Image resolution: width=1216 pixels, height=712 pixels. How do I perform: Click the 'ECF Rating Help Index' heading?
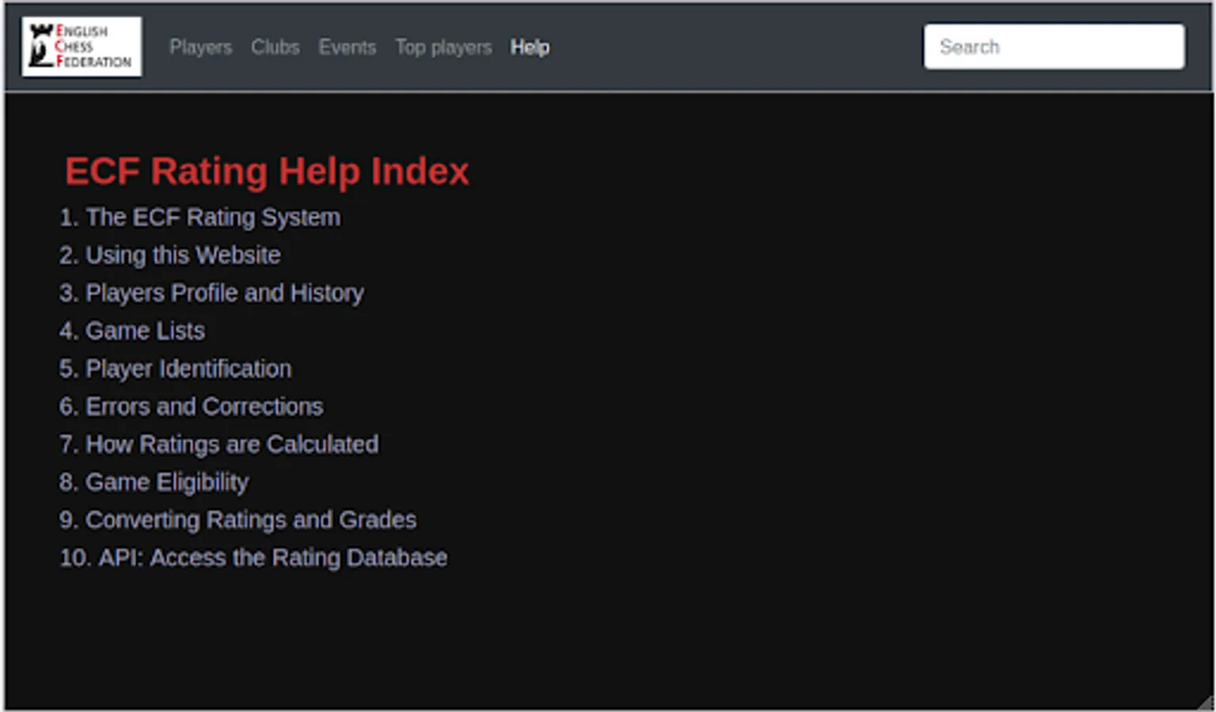coord(268,171)
